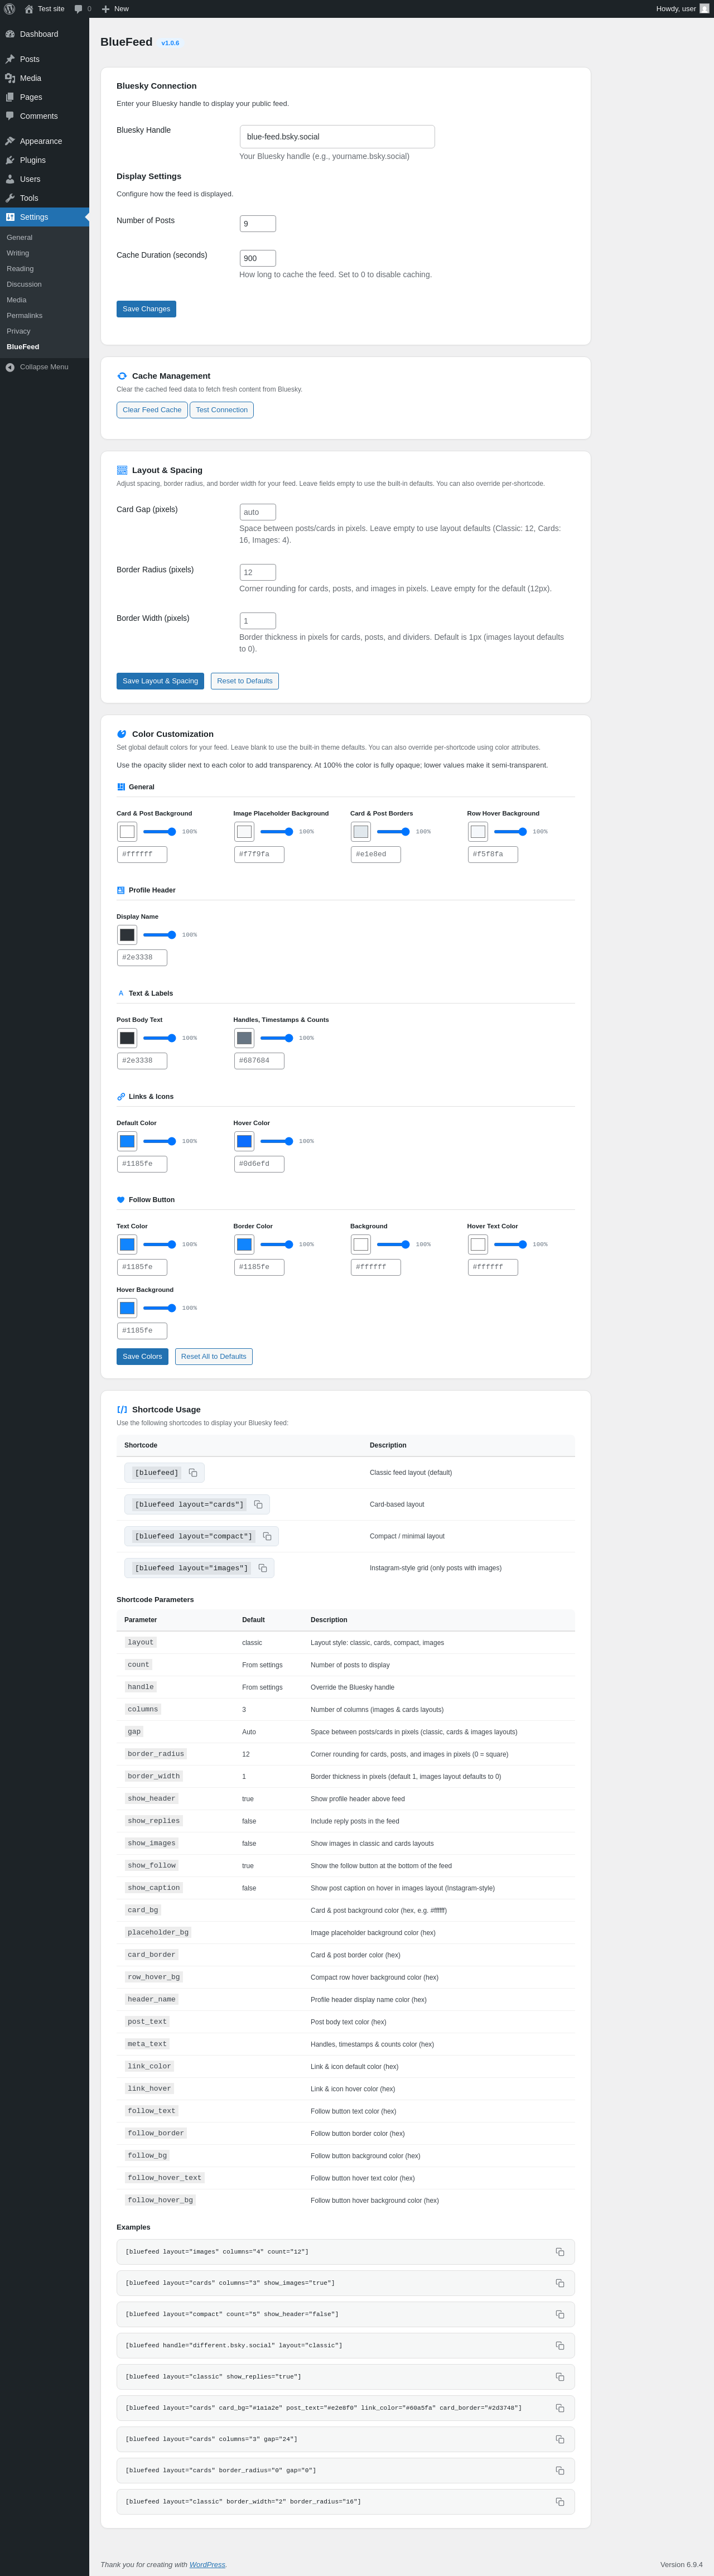Go to Permalinks settings
Screen dimensions: 714x2576
(24, 316)
